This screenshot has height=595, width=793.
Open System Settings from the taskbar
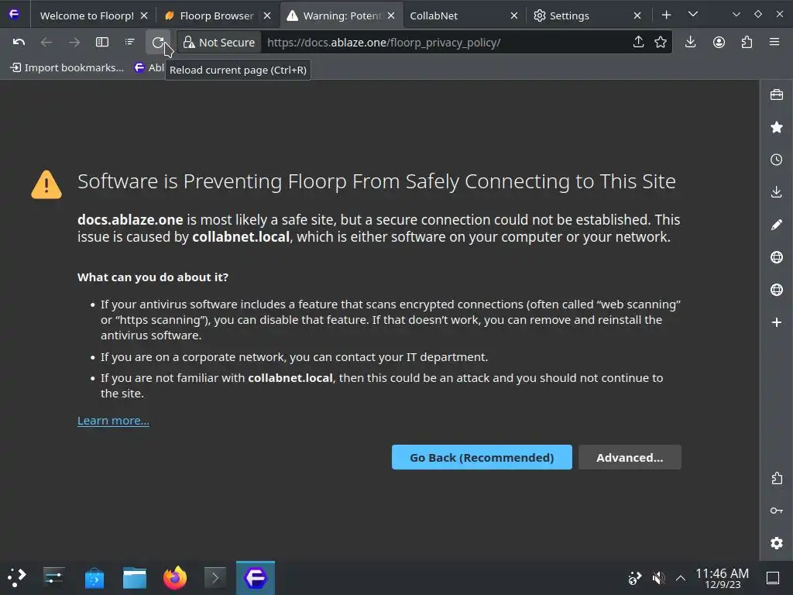[53, 577]
